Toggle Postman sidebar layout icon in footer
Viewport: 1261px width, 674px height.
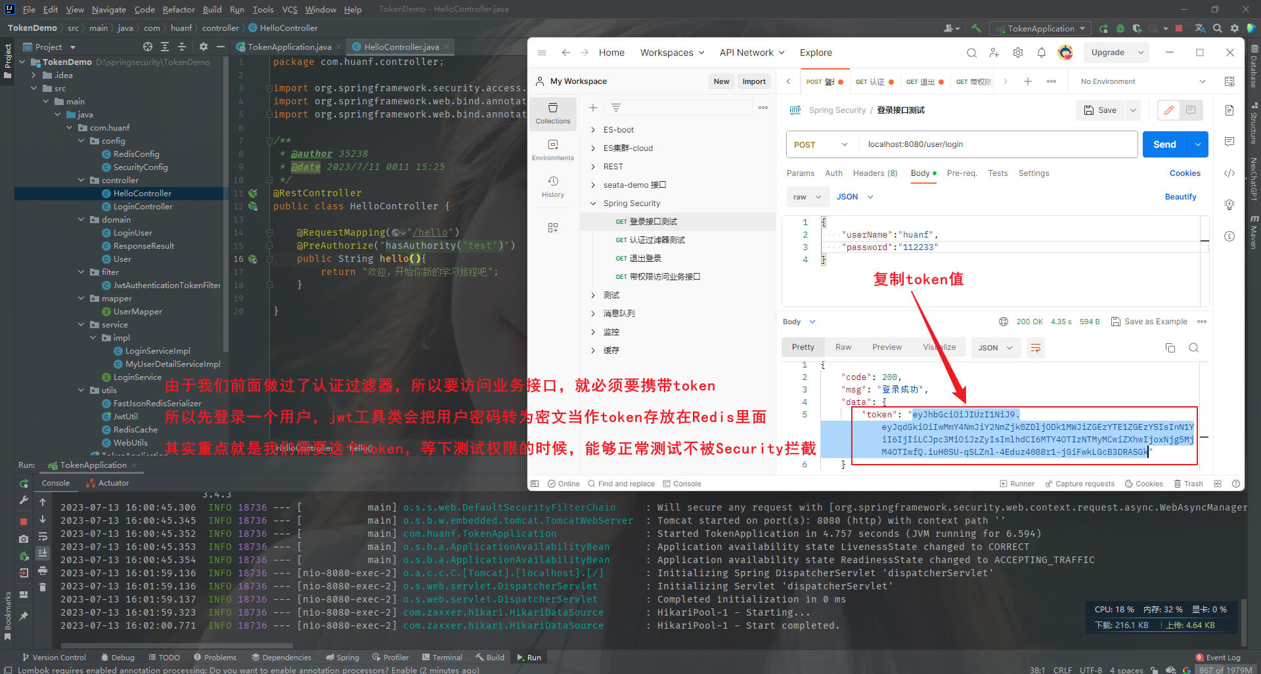[x=535, y=484]
